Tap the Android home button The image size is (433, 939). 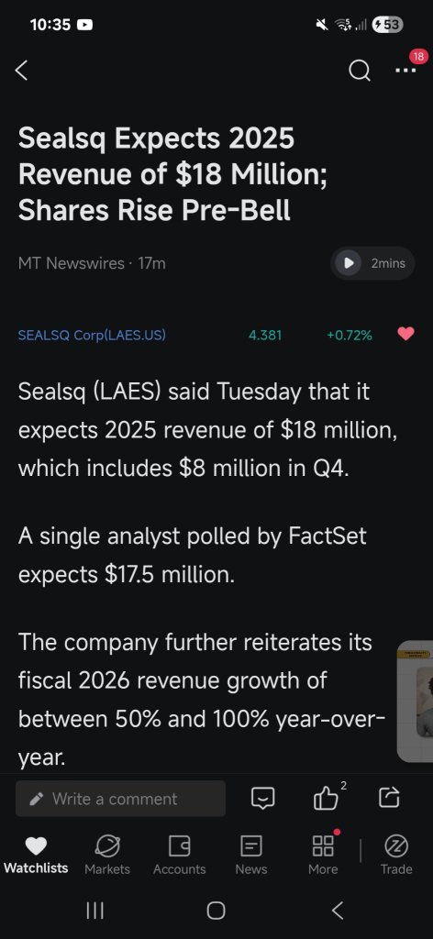point(216,911)
